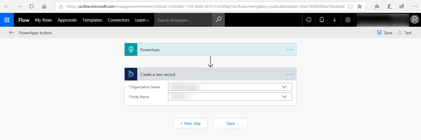The image size is (421, 140).
Task: Go to the browser home page
Action: [x=44, y=6]
